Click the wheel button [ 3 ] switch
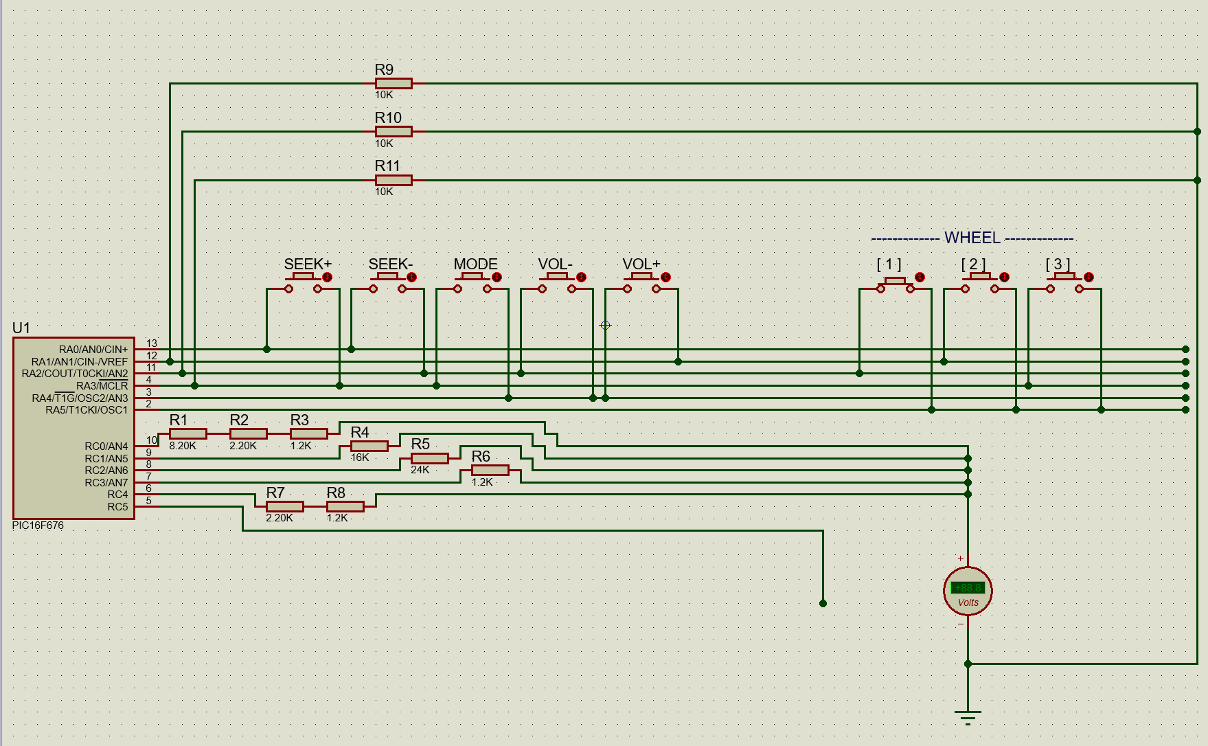The height and width of the screenshot is (746, 1208). tap(1064, 282)
